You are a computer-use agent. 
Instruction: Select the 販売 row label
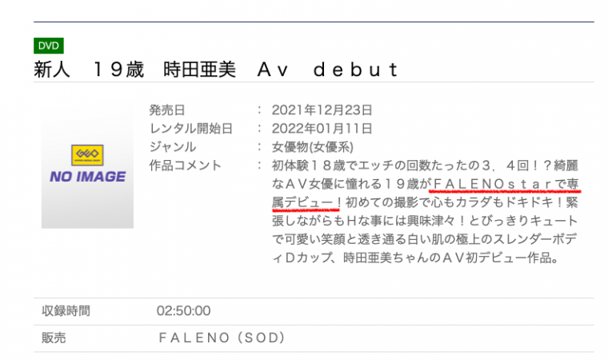pyautogui.click(x=54, y=338)
